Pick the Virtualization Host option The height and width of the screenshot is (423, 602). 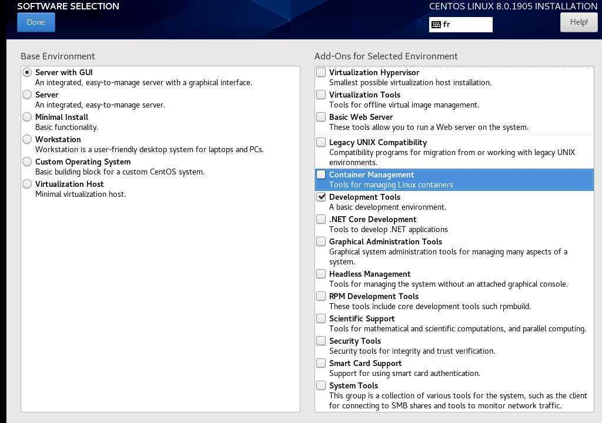point(27,184)
